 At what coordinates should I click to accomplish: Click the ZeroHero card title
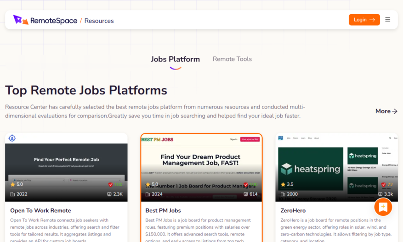point(293,210)
